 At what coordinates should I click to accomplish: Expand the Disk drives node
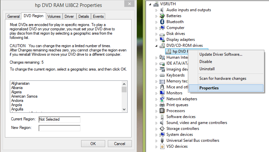(156, 34)
